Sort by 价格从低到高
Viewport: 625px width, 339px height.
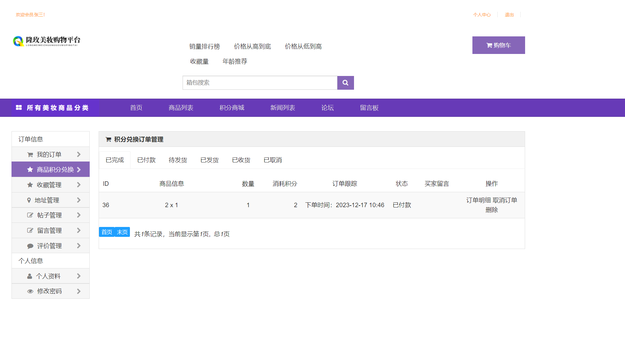pos(303,47)
